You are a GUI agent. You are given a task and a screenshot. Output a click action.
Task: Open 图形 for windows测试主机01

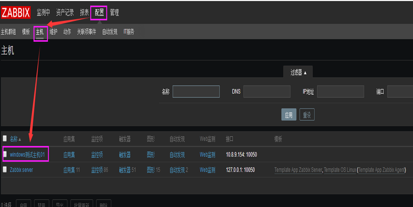[x=151, y=155]
